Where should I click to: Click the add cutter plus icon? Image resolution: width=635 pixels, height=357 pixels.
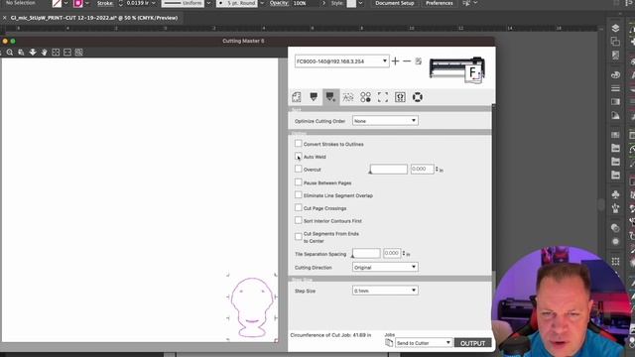pos(395,61)
